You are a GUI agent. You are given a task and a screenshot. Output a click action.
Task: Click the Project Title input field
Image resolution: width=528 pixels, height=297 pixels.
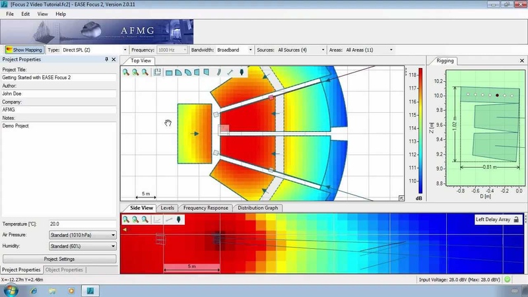click(x=59, y=77)
